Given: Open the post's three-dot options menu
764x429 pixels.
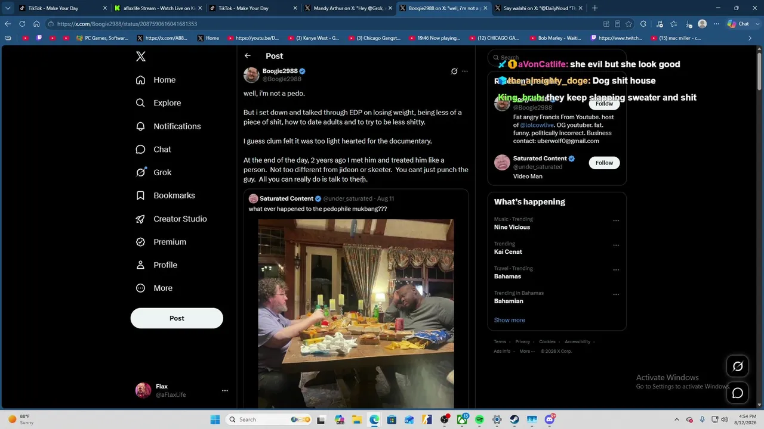Looking at the screenshot, I should [465, 71].
